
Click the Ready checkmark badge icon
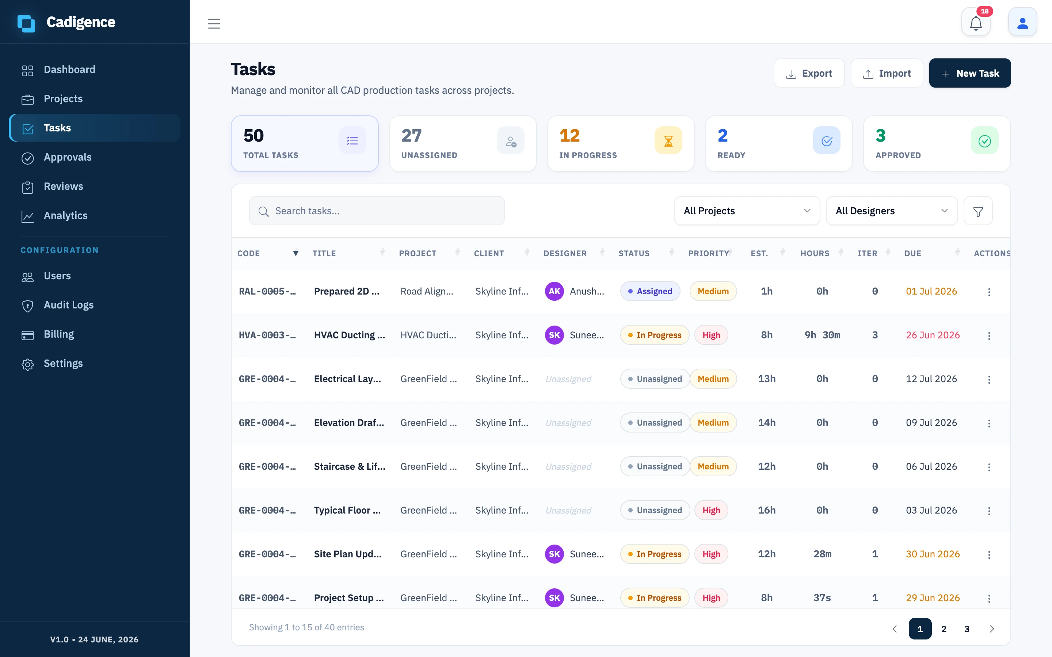826,141
